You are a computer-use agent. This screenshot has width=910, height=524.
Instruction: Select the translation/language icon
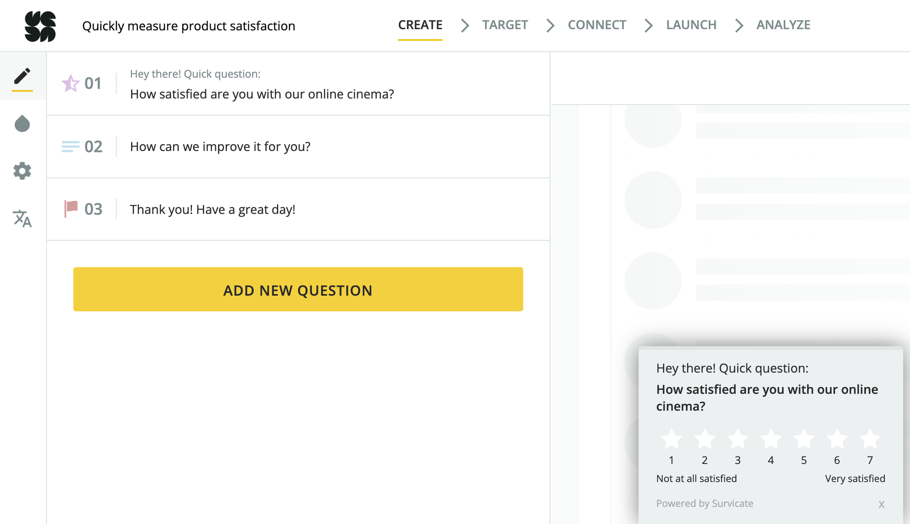(22, 219)
